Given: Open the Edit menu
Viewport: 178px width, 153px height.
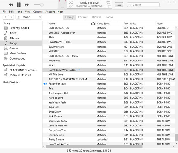Looking at the screenshot, I should pos(11,12).
